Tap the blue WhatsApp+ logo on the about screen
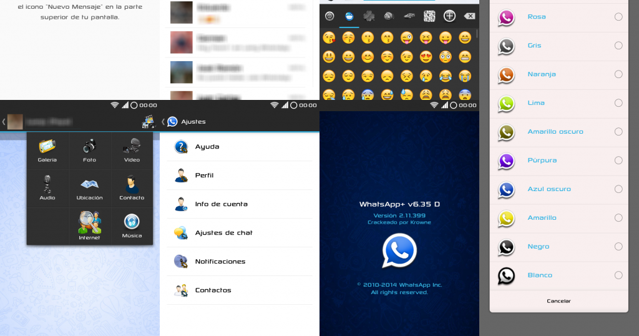This screenshot has height=336, width=639. coord(399,250)
